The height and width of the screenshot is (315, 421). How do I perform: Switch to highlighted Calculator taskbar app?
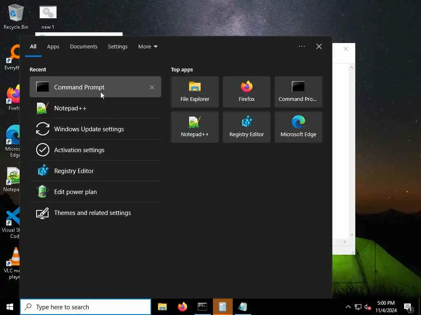tap(222, 307)
